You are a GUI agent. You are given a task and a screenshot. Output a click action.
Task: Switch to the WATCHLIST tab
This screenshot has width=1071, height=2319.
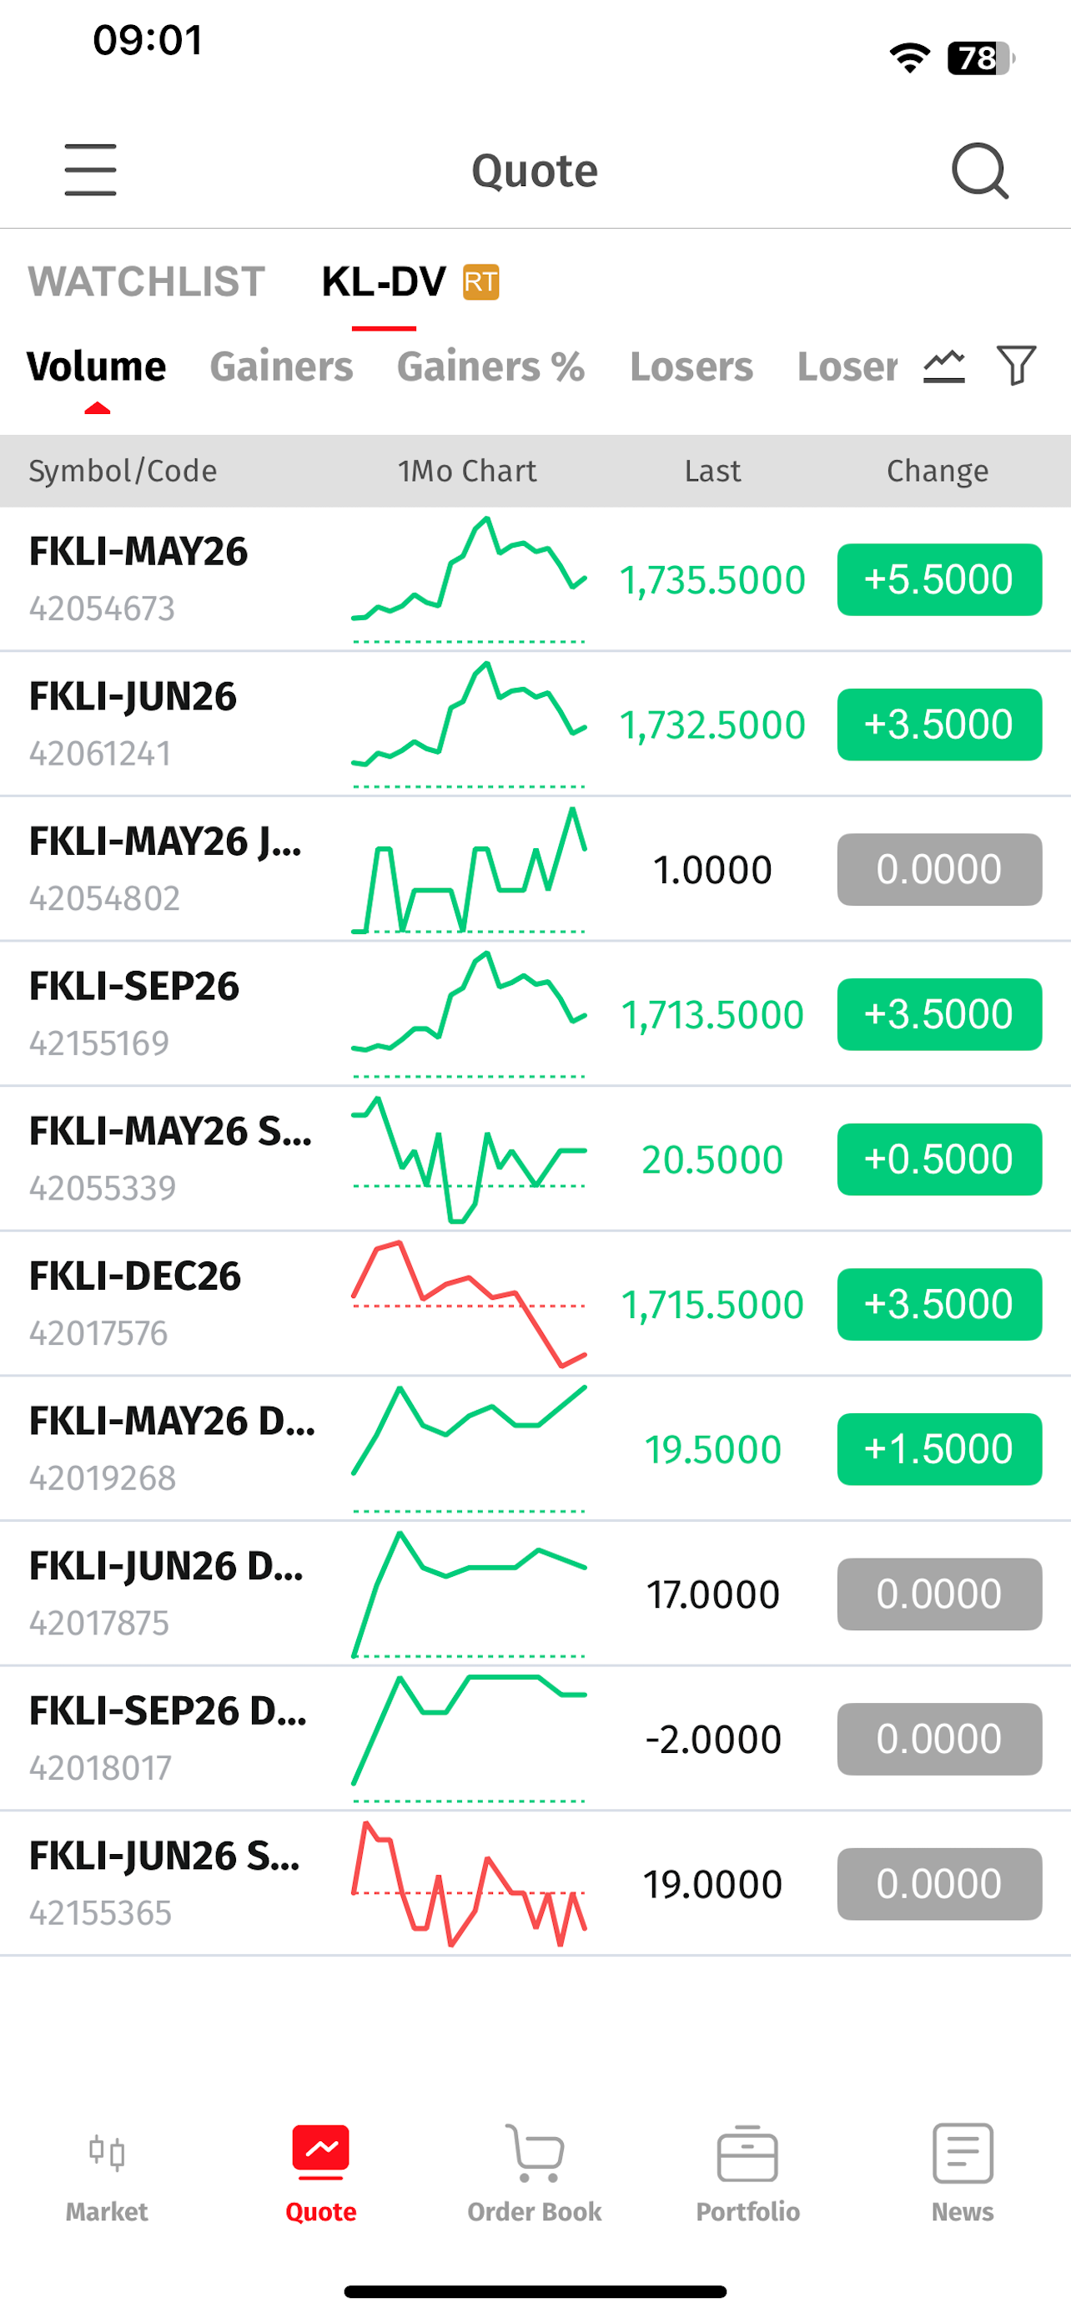pyautogui.click(x=147, y=282)
